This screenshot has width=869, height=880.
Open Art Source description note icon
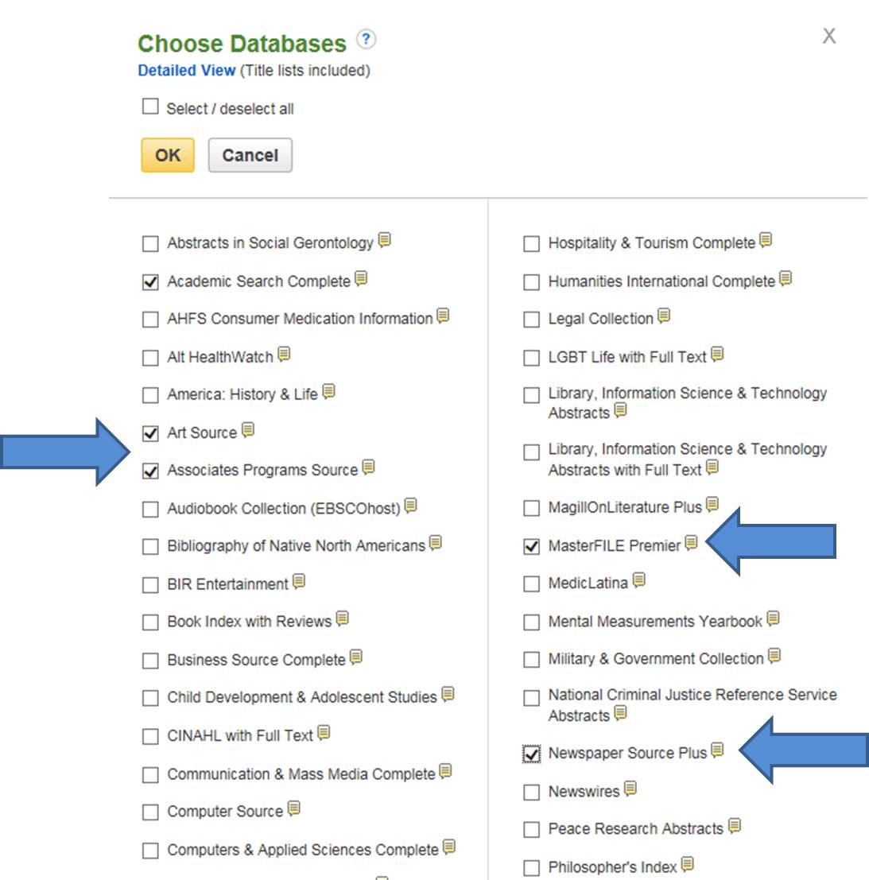[x=248, y=430]
